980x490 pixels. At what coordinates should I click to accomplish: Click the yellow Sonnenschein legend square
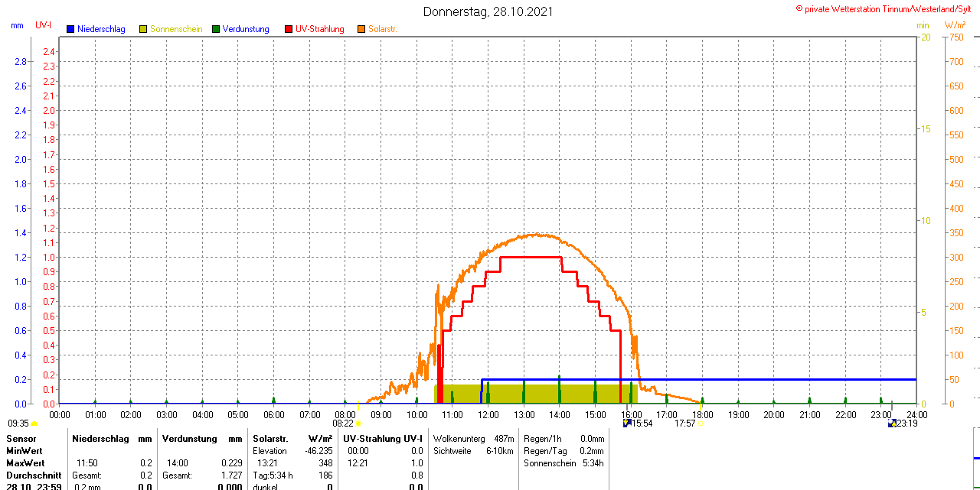tap(143, 29)
